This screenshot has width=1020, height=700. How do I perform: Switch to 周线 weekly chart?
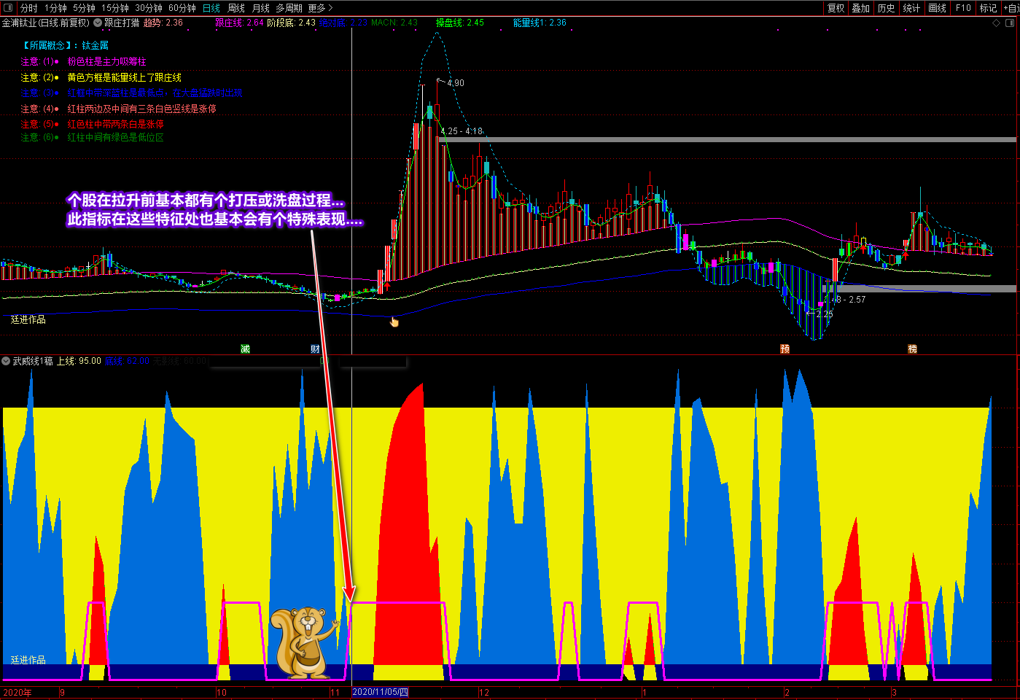(x=236, y=8)
